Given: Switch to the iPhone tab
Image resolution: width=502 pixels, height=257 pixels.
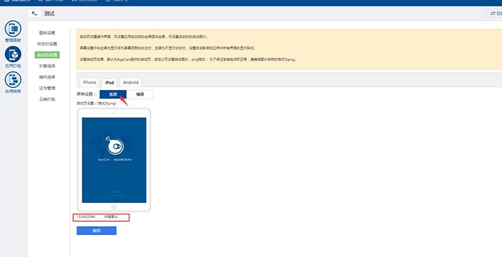Looking at the screenshot, I should click(89, 82).
